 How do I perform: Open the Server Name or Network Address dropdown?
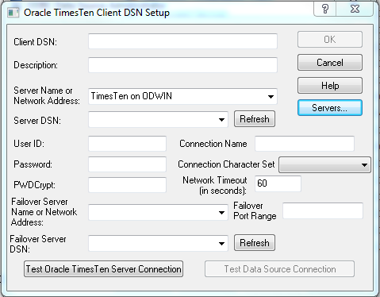(x=271, y=97)
